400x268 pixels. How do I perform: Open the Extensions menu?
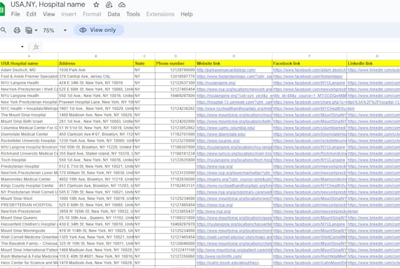[x=160, y=14]
